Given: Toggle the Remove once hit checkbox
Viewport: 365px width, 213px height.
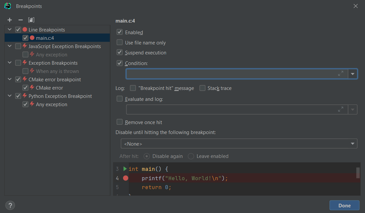Looking at the screenshot, I should click(119, 122).
